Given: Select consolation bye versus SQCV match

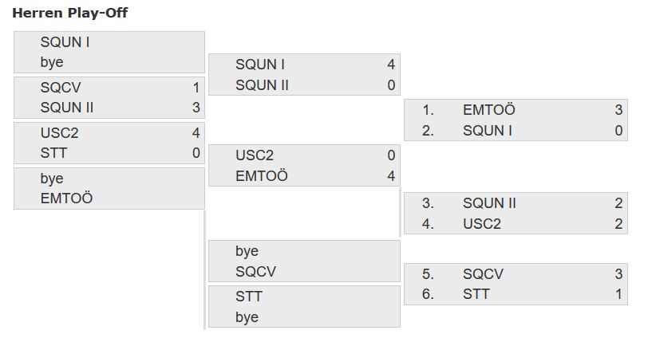Looking at the screenshot, I should coord(304,261).
